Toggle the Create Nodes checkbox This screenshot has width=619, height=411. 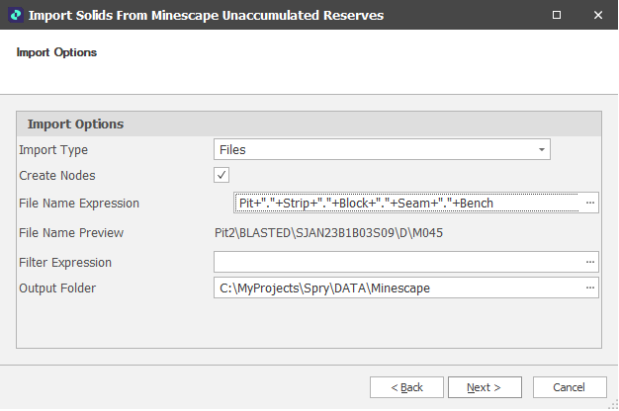222,175
